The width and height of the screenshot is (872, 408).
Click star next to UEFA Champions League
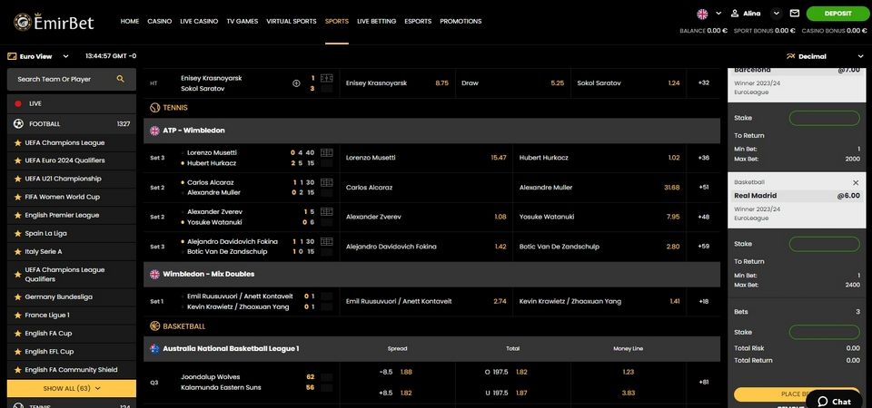[18, 142]
